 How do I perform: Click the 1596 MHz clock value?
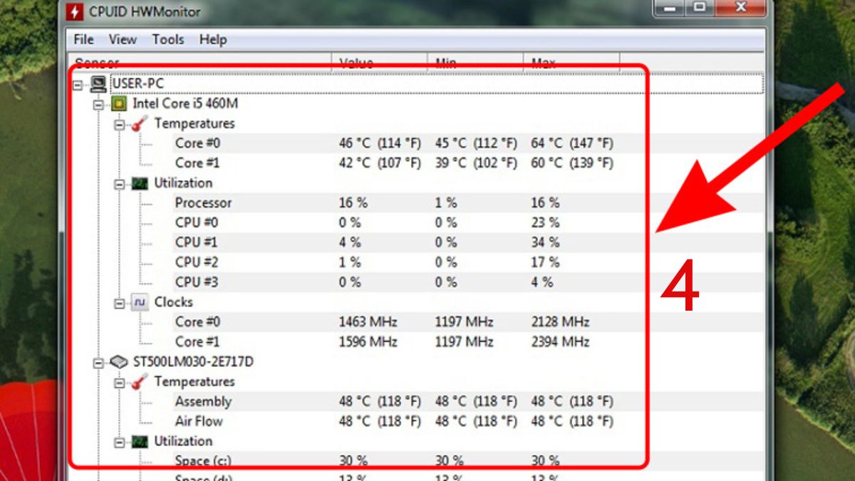[x=368, y=342]
